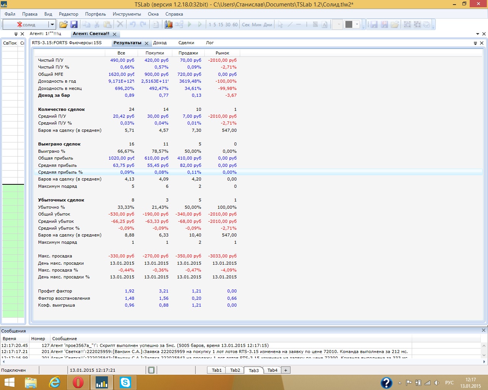The height and width of the screenshot is (390, 488).
Task: Switch to the Tab1 workspace
Action: 217,370
